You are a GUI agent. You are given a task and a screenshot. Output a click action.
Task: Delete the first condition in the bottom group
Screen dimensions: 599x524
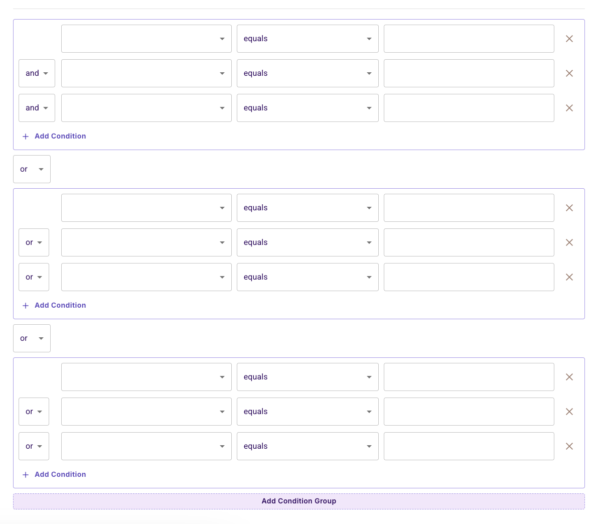(x=569, y=377)
